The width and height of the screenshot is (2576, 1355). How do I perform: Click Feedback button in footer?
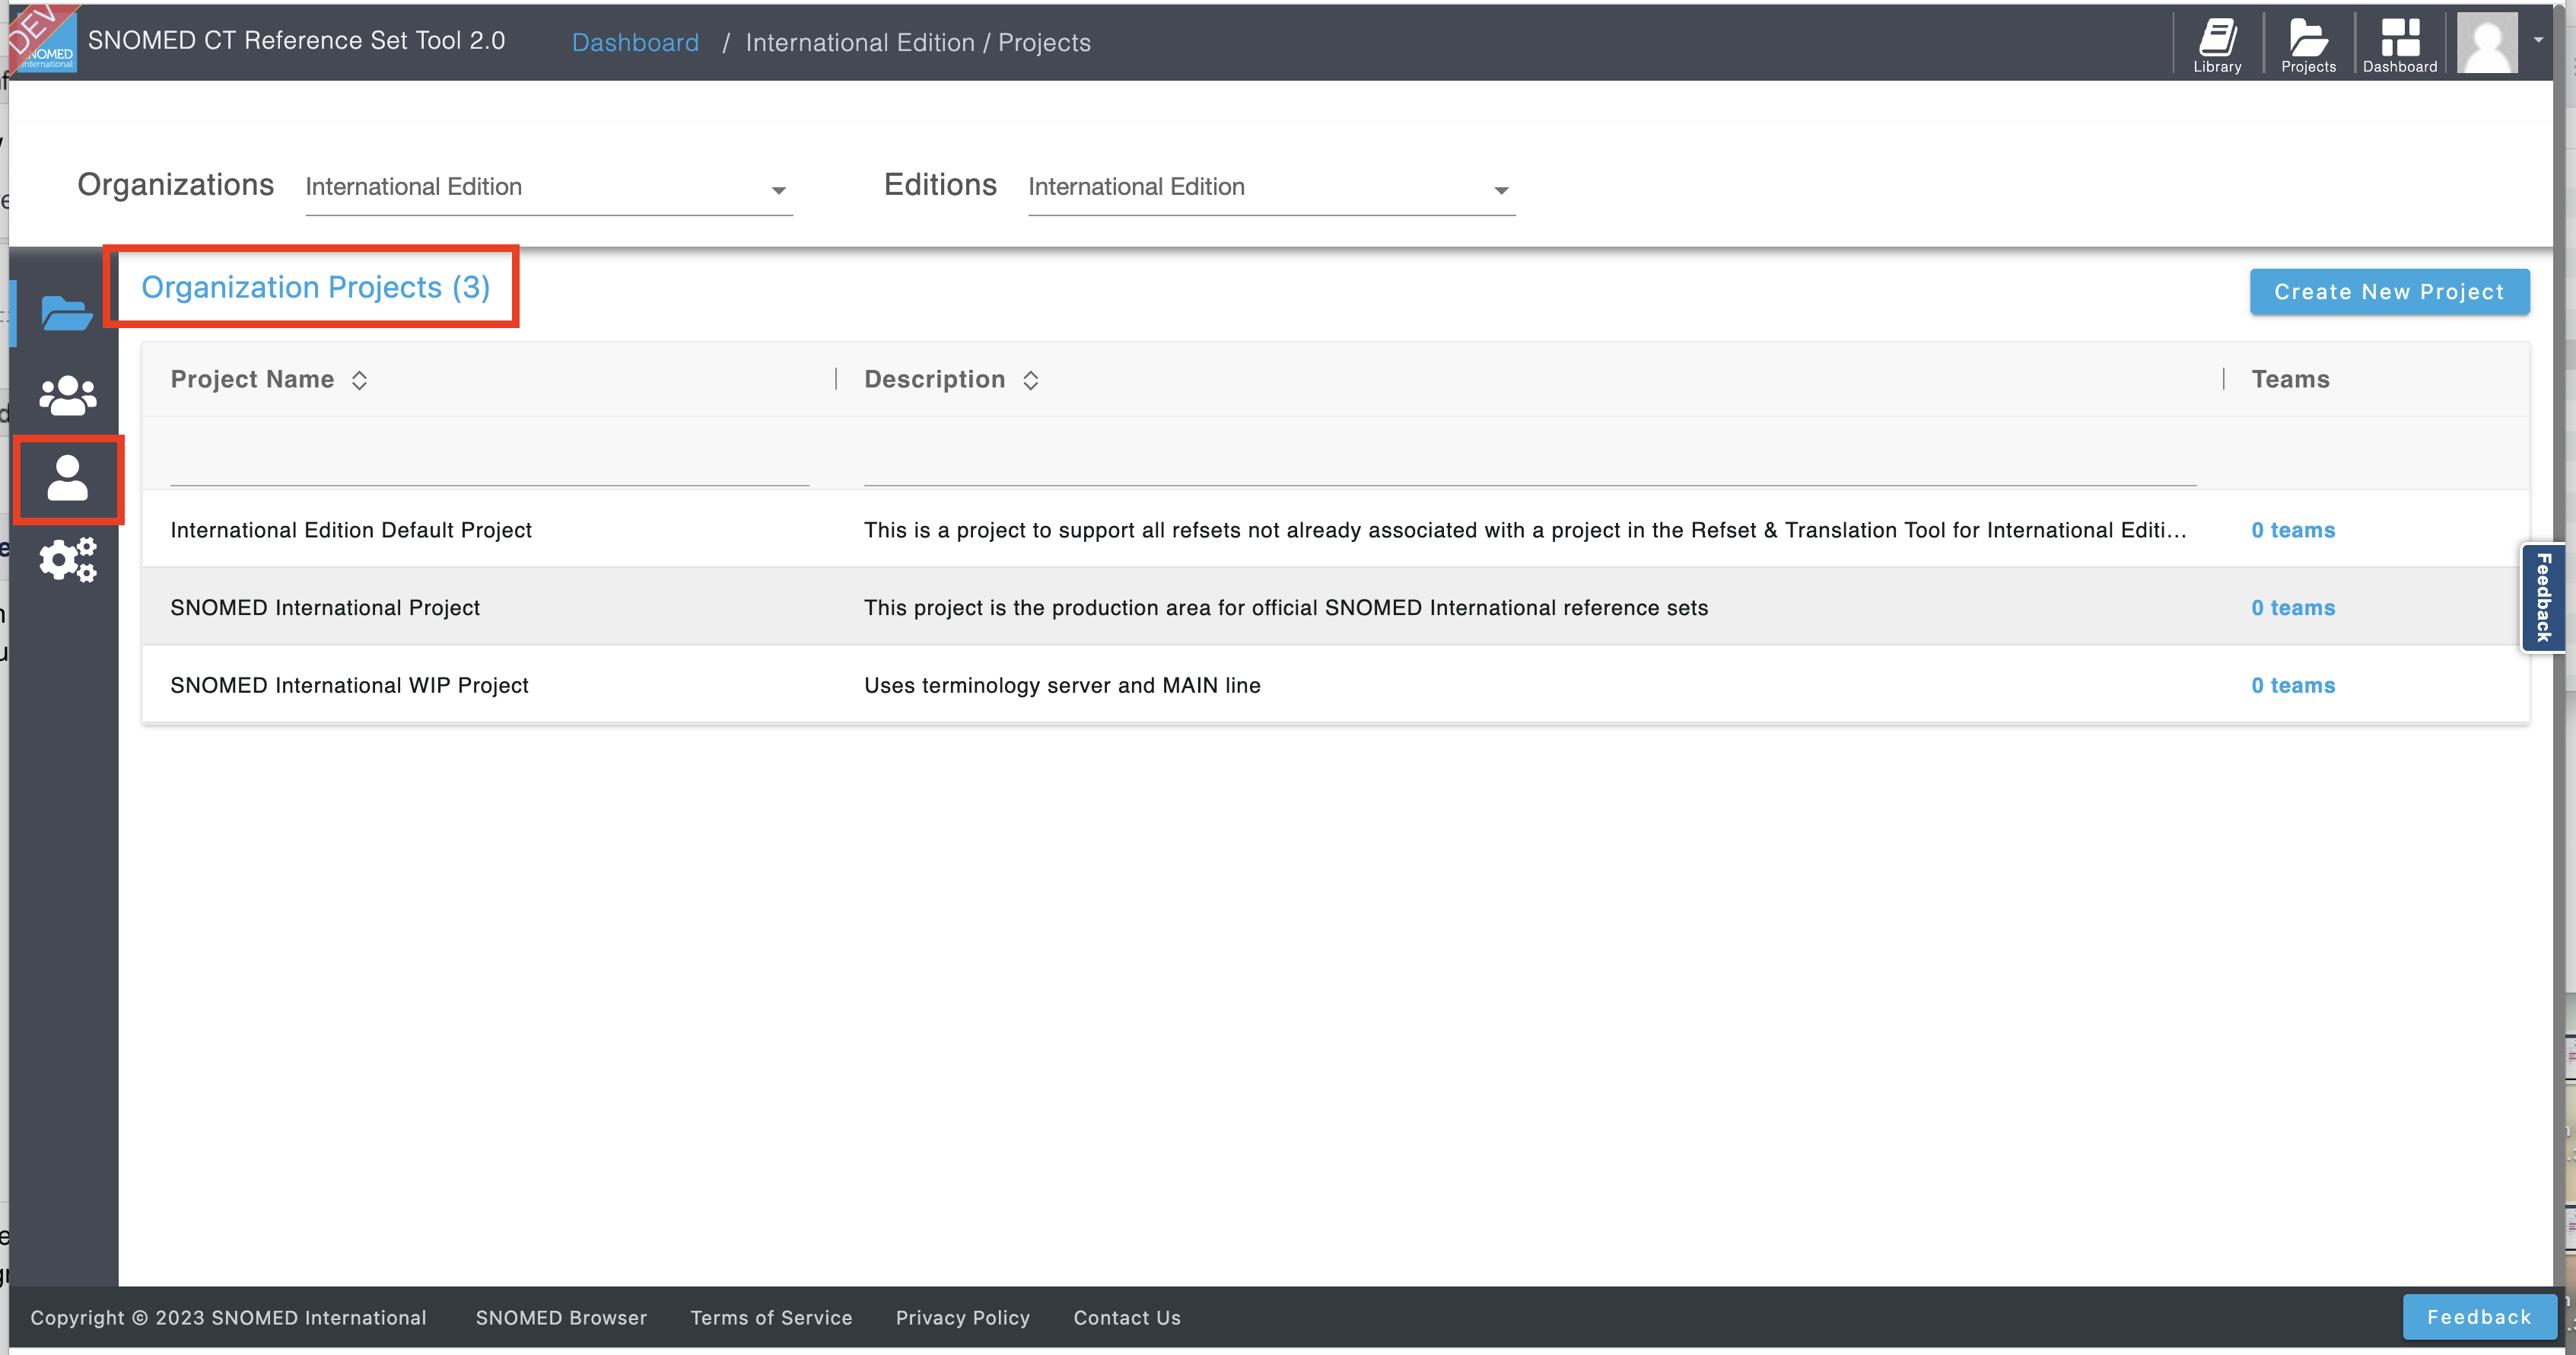(2479, 1317)
